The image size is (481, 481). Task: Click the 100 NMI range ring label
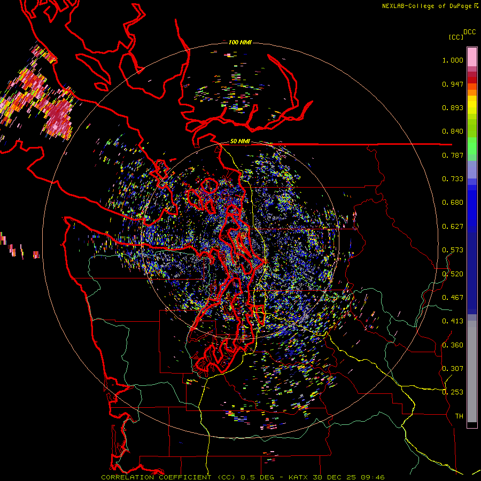(240, 42)
